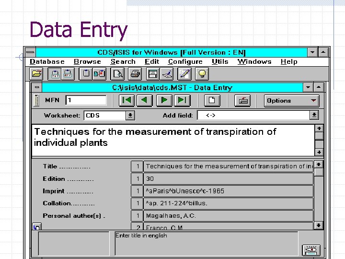Click the TXT clipboard toolbar icon
This screenshot has width=345, height=259.
(x=55, y=73)
